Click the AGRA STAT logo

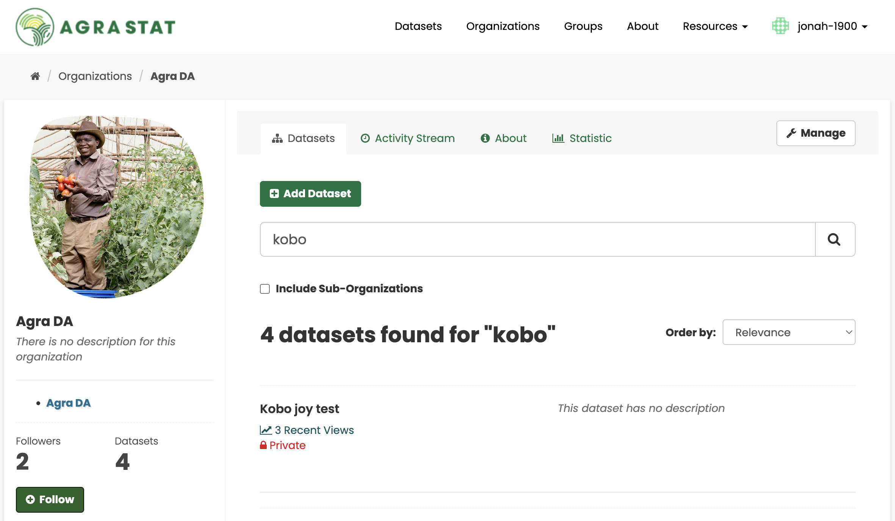coord(95,27)
